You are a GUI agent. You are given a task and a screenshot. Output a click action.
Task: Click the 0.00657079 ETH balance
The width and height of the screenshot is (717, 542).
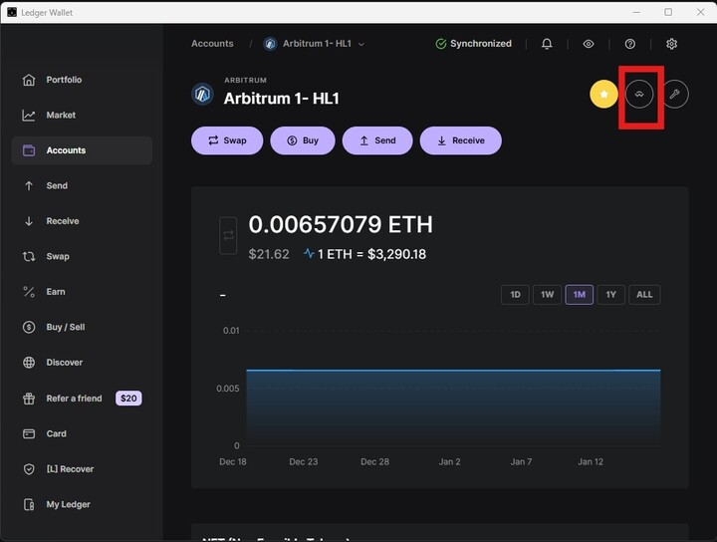[341, 224]
